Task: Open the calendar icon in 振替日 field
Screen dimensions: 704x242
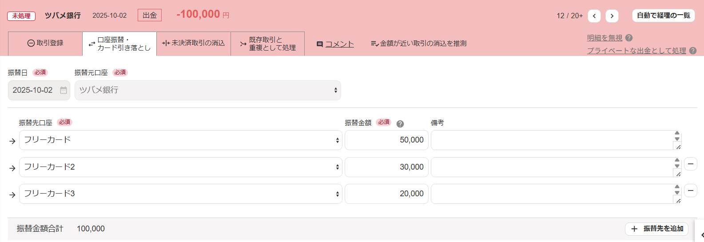Action: point(64,90)
